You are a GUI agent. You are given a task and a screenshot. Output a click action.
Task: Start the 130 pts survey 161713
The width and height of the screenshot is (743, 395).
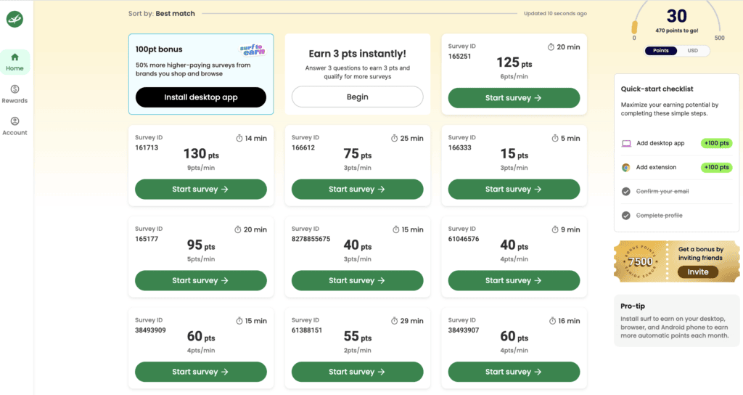click(x=201, y=190)
